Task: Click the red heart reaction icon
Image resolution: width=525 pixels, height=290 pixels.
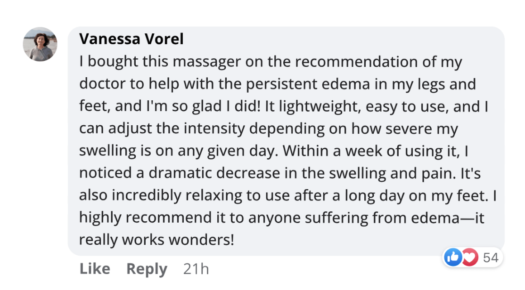Action: [x=470, y=257]
